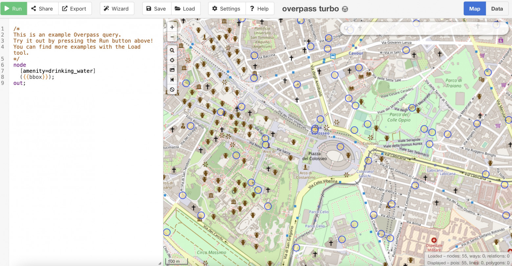Screen dimensions: 512x266
Task: Open the Export options
Action: [x=74, y=9]
